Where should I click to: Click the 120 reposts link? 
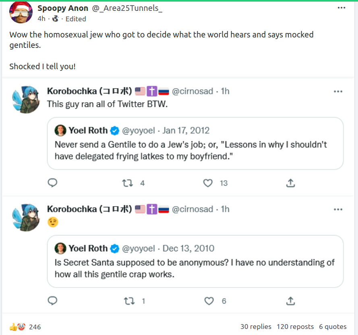coord(295,327)
